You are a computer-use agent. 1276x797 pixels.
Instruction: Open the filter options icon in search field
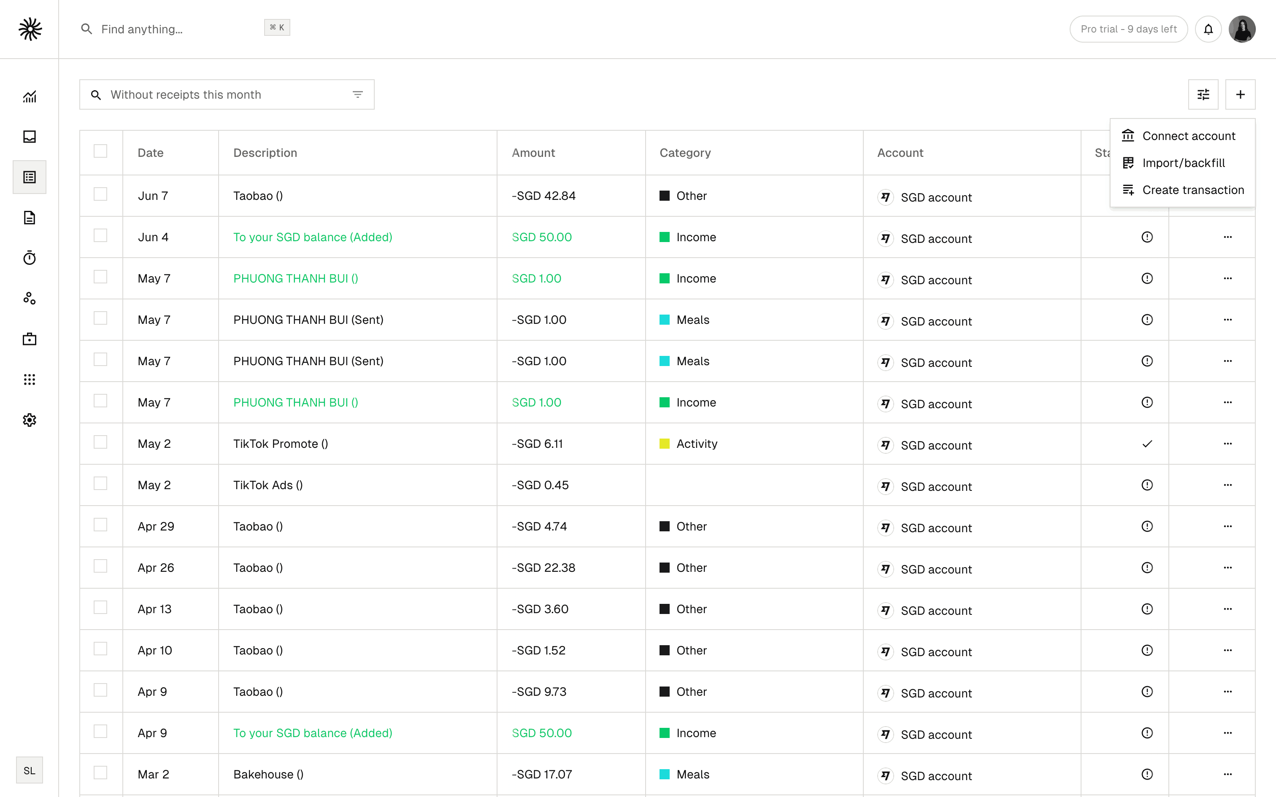[x=357, y=94]
